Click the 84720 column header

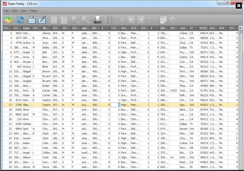click(204, 28)
